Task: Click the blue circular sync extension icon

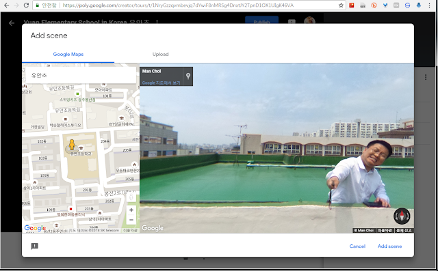Action: [x=407, y=5]
